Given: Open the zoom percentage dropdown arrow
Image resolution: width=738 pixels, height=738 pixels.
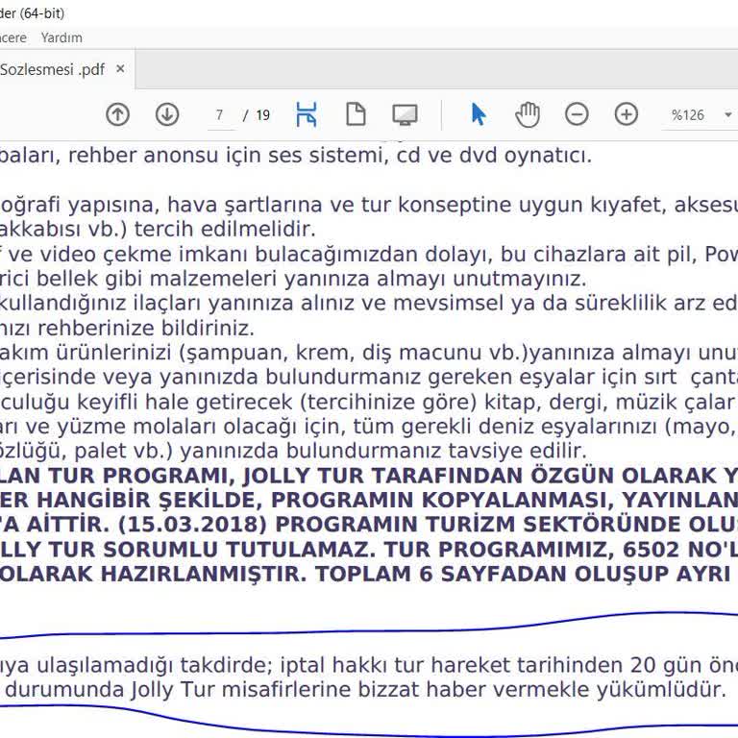Looking at the screenshot, I should [x=728, y=115].
